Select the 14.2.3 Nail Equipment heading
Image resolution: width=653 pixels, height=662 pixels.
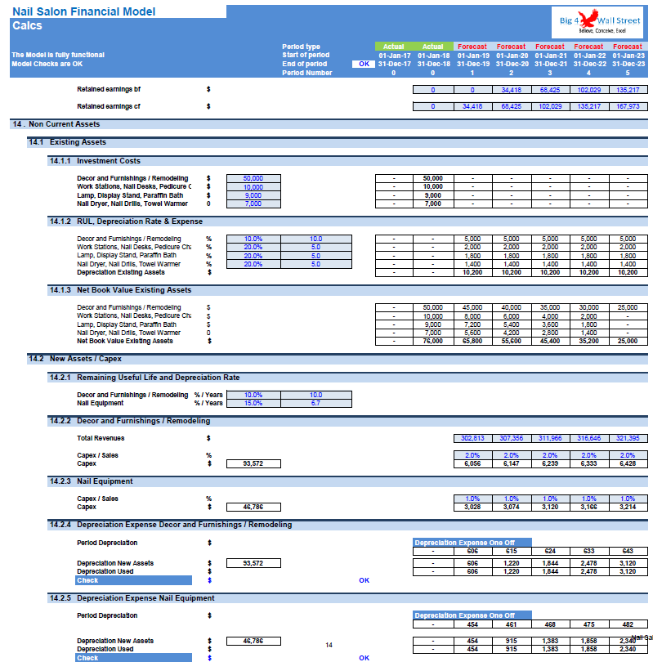tap(347, 481)
